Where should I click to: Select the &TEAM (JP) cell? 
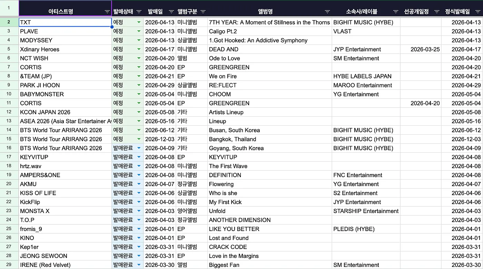pyautogui.click(x=65, y=76)
